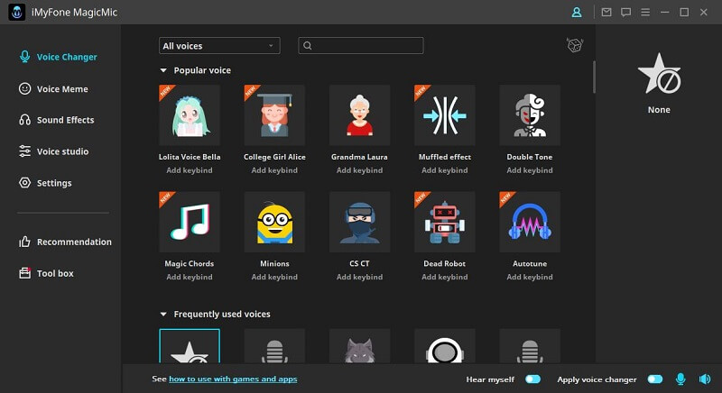722x393 pixels.
Task: Add keybind for College Girl Alice
Action: [x=274, y=170]
